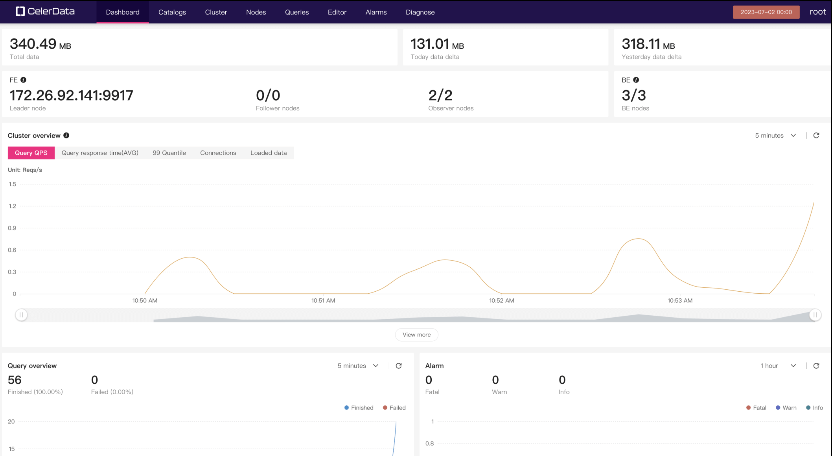Open the Dashboard tab
Viewport: 832px width, 456px height.
coord(123,12)
